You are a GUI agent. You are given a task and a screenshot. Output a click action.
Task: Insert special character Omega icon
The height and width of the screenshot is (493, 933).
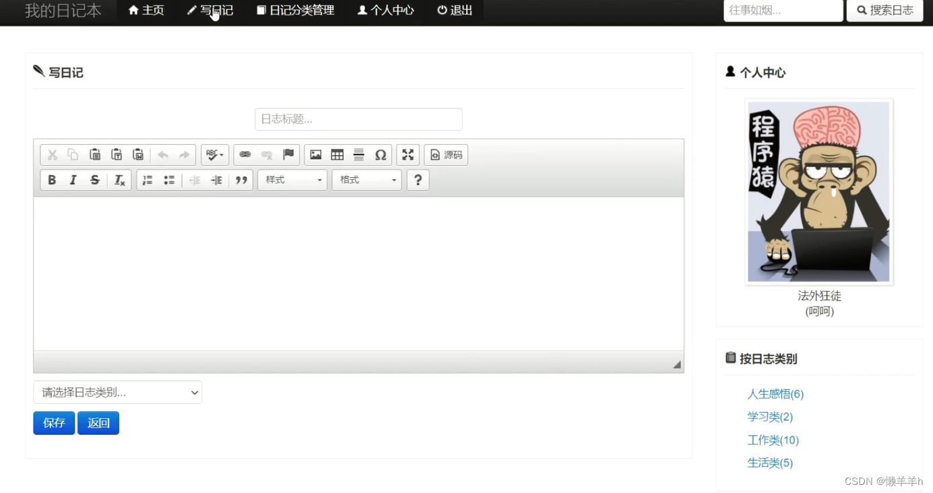click(381, 155)
